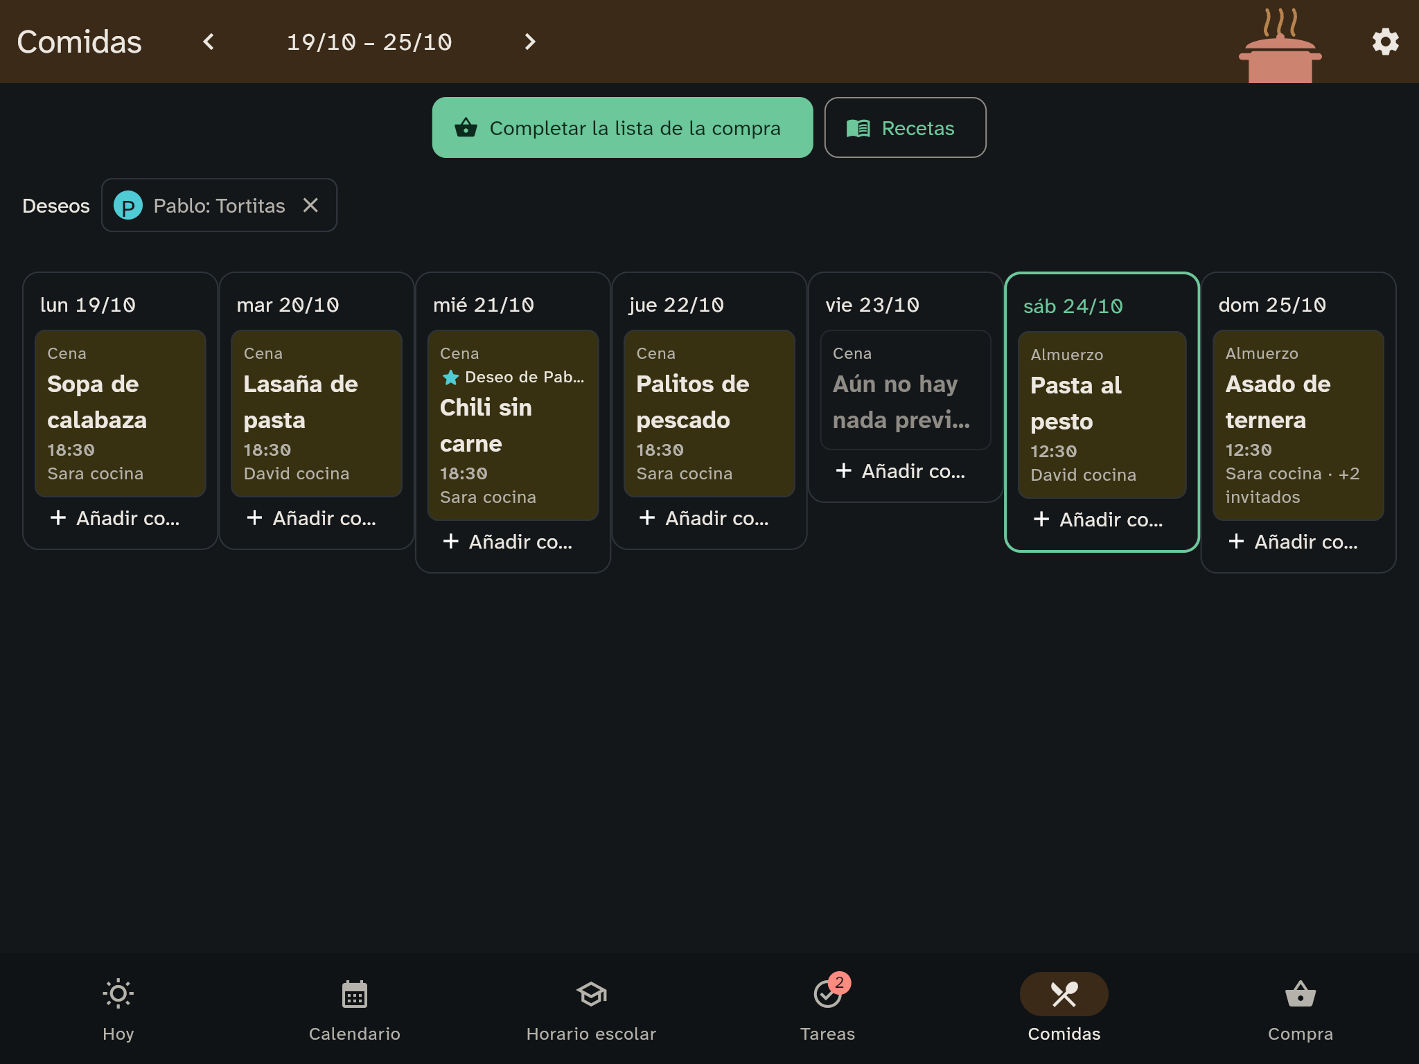
Task: Open the Compra tab
Action: pos(1301,1009)
